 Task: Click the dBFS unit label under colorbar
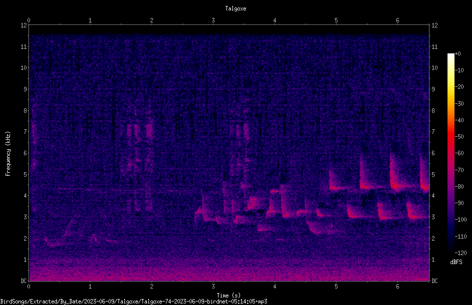tap(456, 262)
